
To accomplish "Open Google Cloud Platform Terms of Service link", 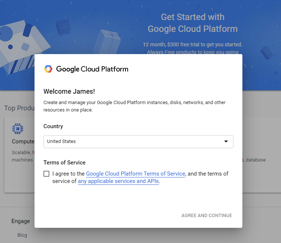I will (135, 174).
